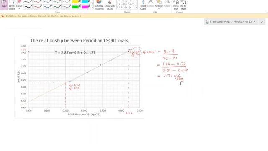Select the ellipse shape
The image size is (268, 151).
coord(126,4)
